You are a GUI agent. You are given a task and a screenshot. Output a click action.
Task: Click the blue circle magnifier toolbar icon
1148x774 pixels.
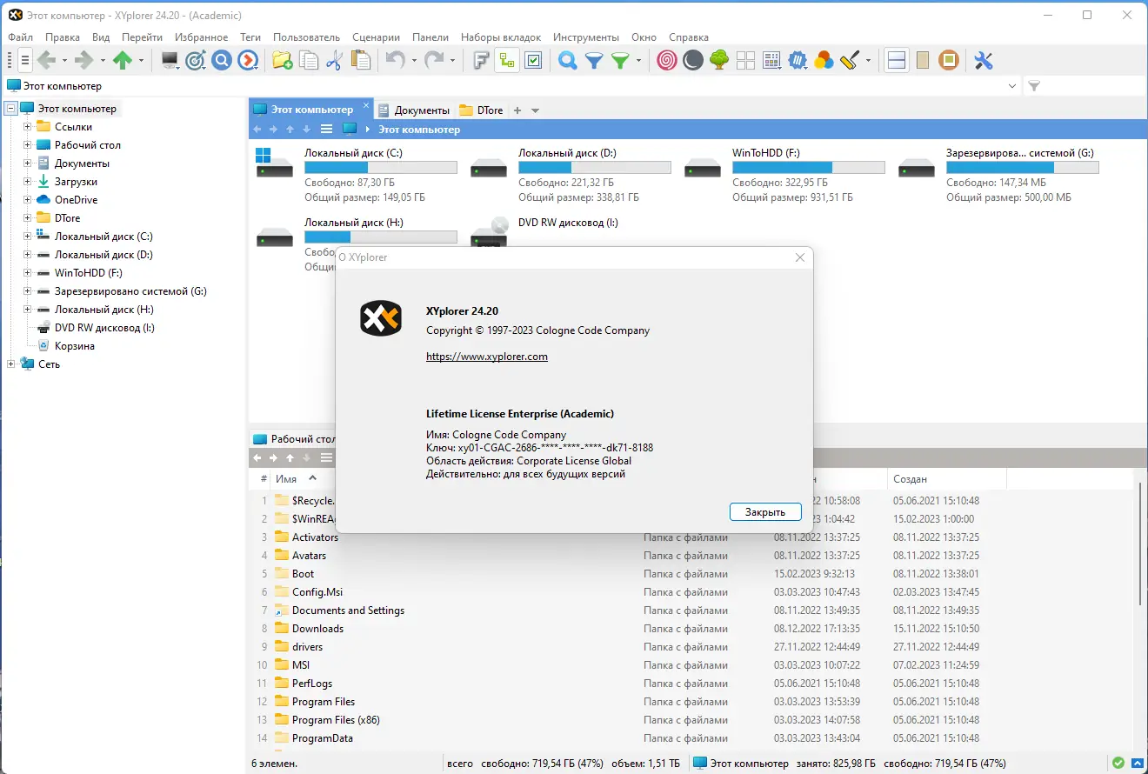coord(222,60)
